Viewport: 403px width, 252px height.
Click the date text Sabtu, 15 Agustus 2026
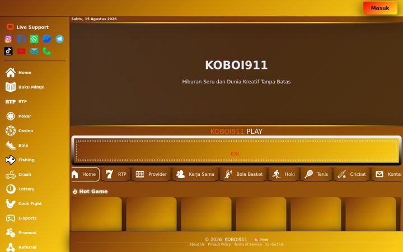(94, 19)
